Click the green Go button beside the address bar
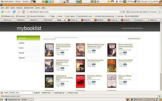This screenshot has width=162, height=101. [124, 12]
